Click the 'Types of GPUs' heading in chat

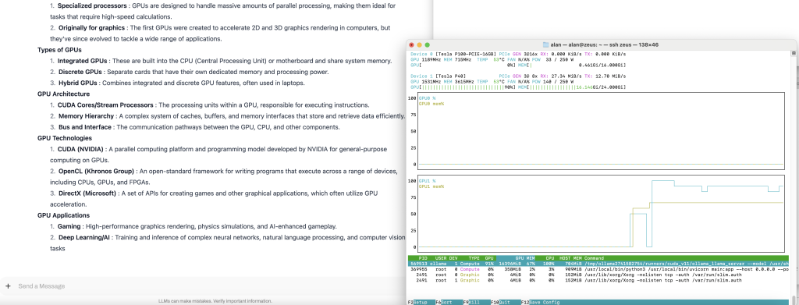tap(59, 50)
